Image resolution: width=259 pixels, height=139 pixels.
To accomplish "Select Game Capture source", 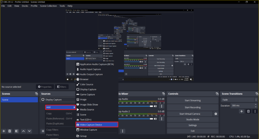I will pos(97,94).
